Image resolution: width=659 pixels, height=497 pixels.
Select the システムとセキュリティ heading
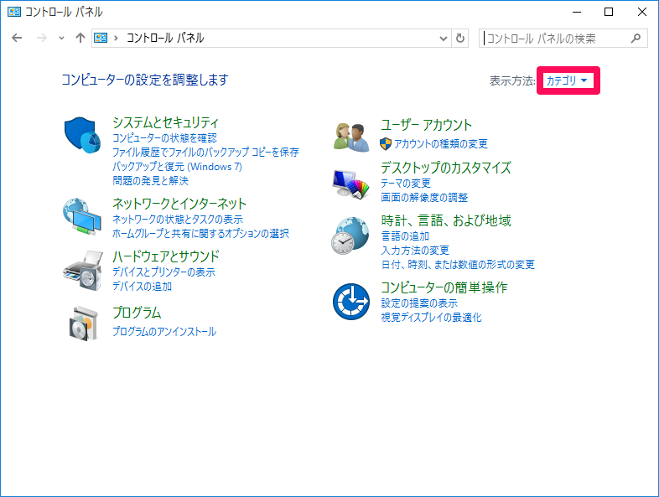pos(165,123)
